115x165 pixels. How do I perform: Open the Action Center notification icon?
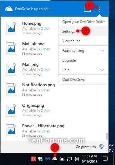(105, 159)
